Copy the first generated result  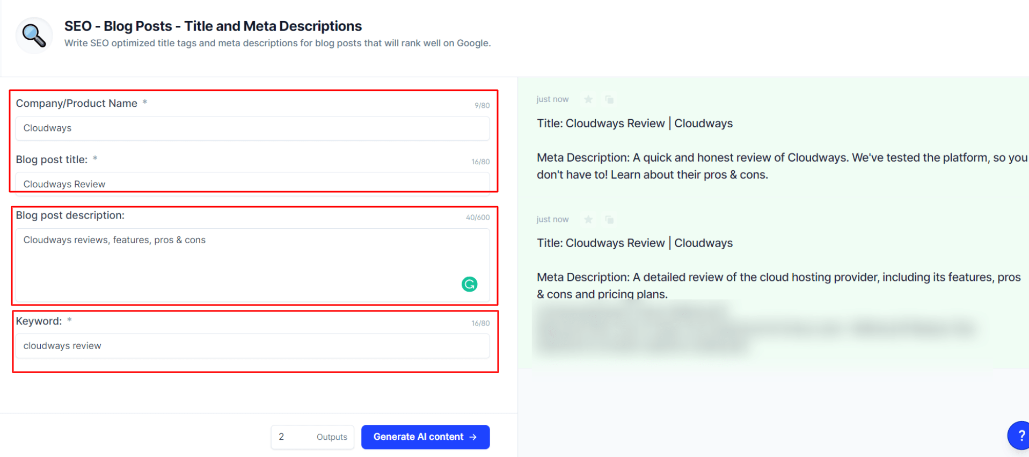(609, 99)
